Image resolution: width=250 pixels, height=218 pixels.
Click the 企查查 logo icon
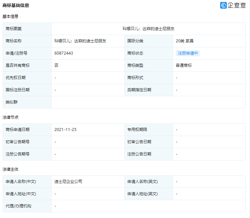[x=223, y=5]
